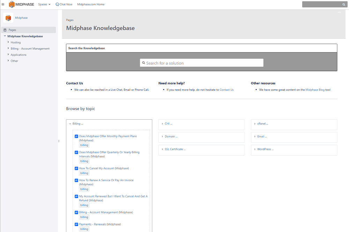Open Applications in sidebar tree
Image resolution: width=349 pixels, height=232 pixels.
pyautogui.click(x=18, y=55)
